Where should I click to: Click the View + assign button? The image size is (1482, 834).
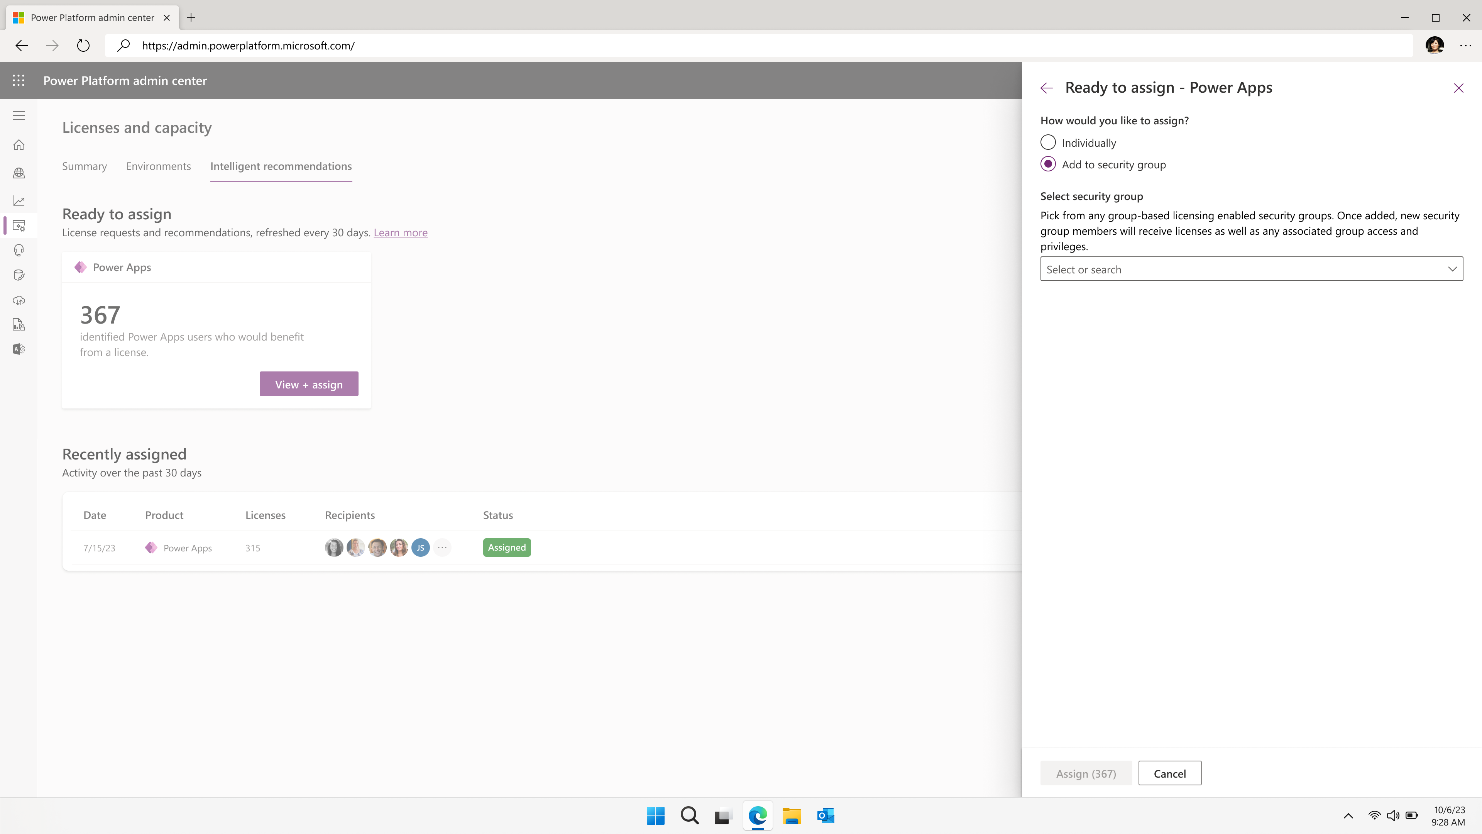[308, 384]
